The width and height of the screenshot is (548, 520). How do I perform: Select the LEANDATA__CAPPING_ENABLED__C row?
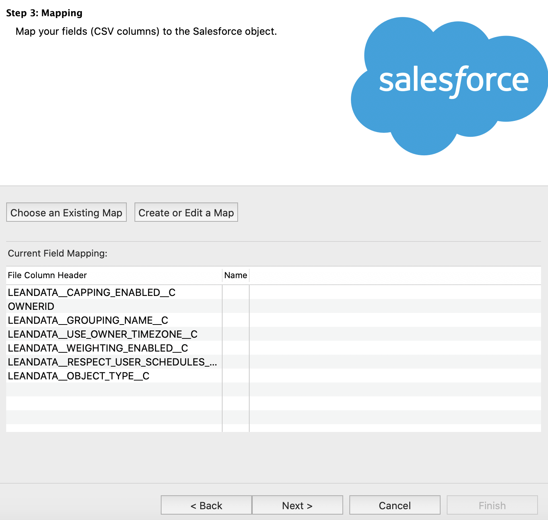[92, 292]
